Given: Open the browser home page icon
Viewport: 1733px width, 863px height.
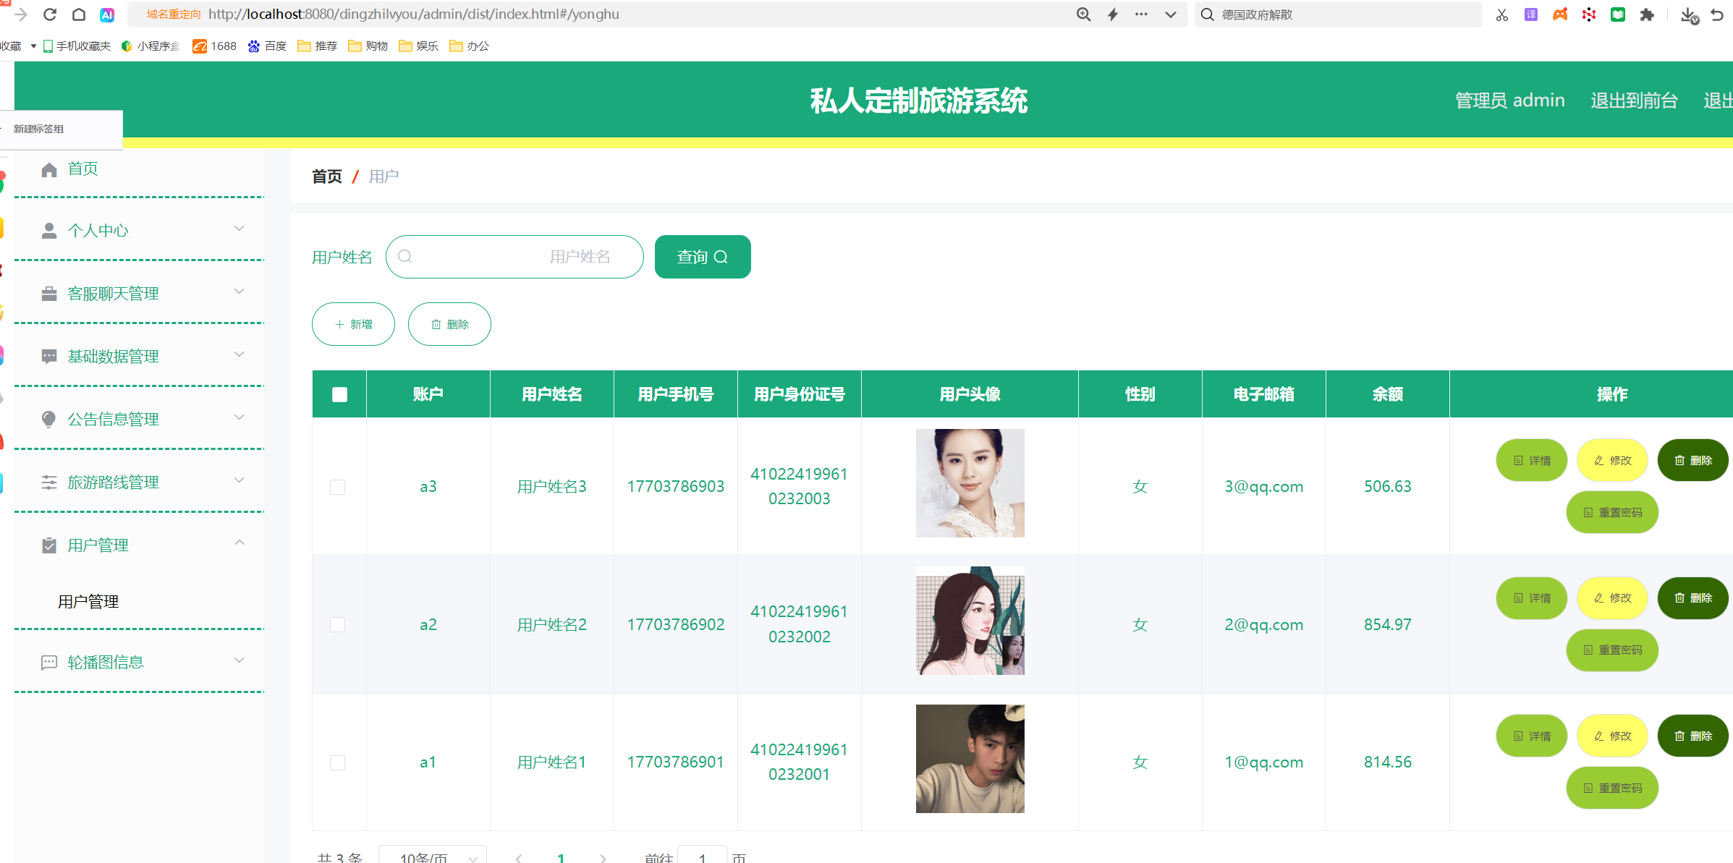Looking at the screenshot, I should (79, 14).
